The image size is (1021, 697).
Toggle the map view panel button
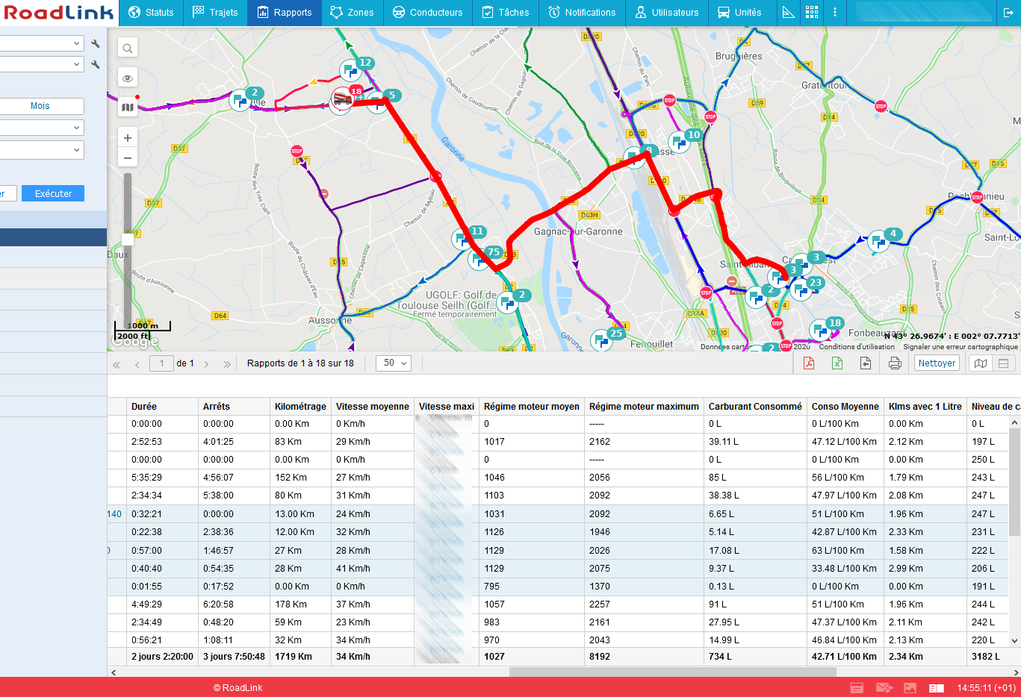pyautogui.click(x=980, y=363)
